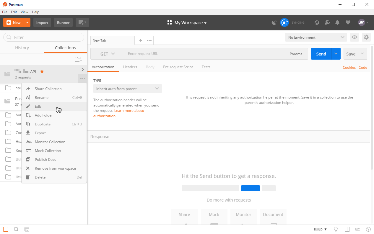Image resolution: width=374 pixels, height=234 pixels.
Task: Switch to Collections tab
Action: click(x=65, y=48)
